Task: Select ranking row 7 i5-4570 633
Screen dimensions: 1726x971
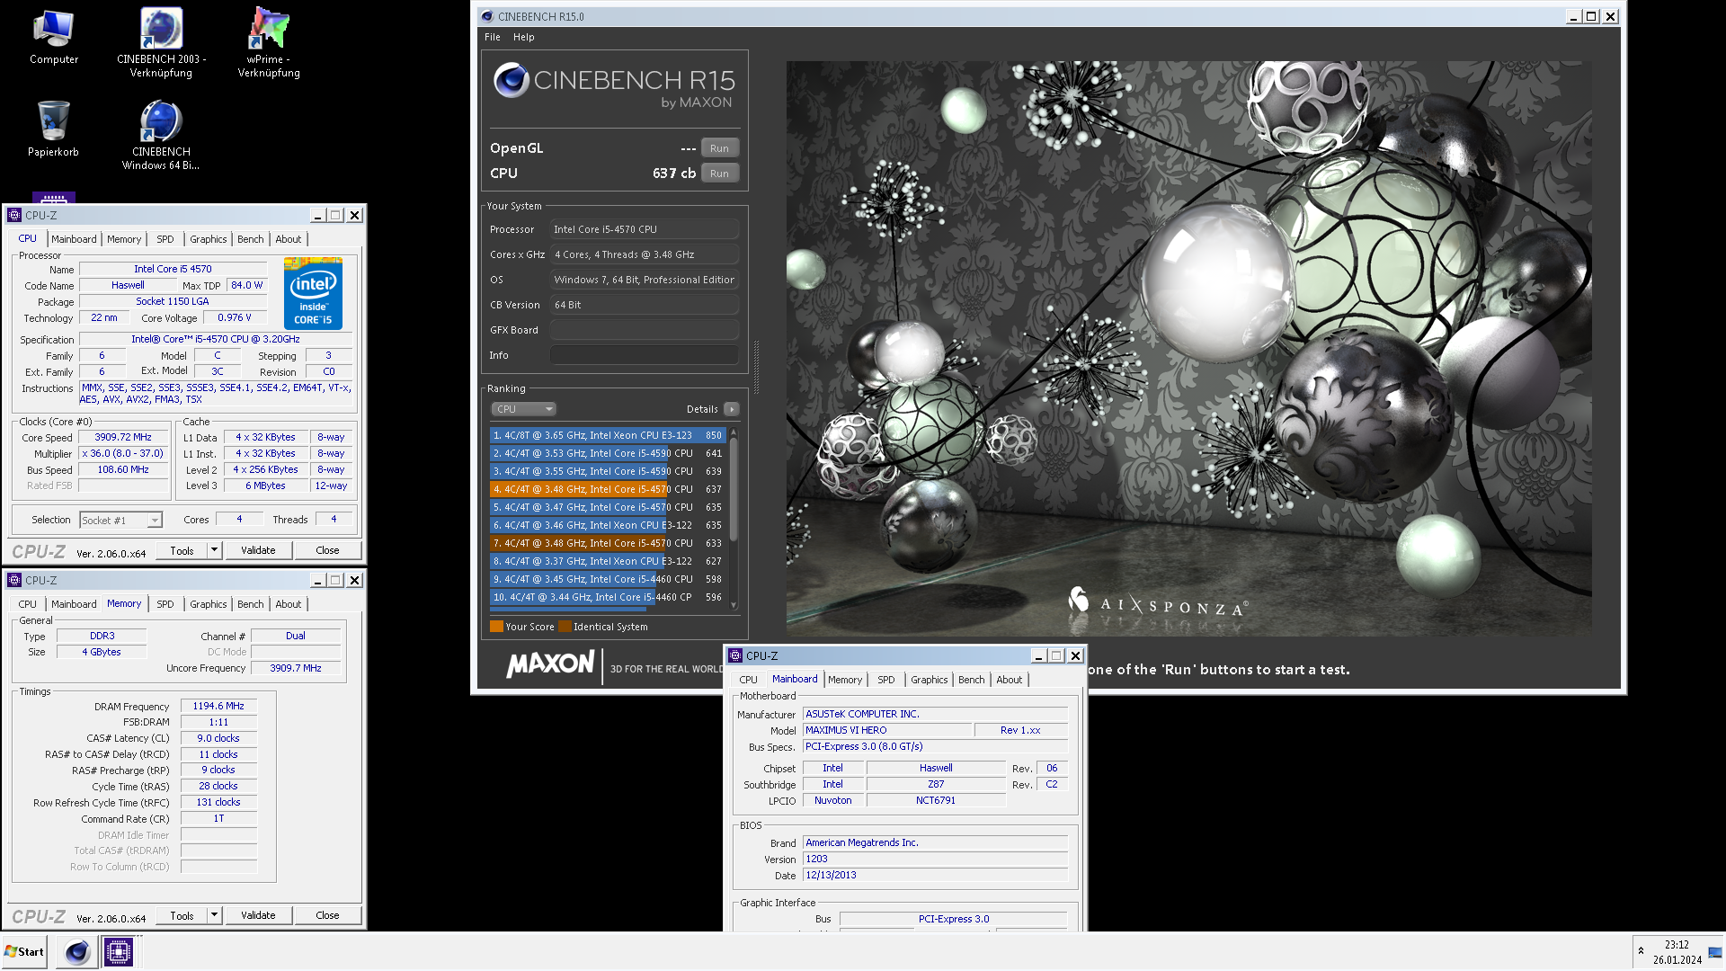Action: (x=608, y=543)
